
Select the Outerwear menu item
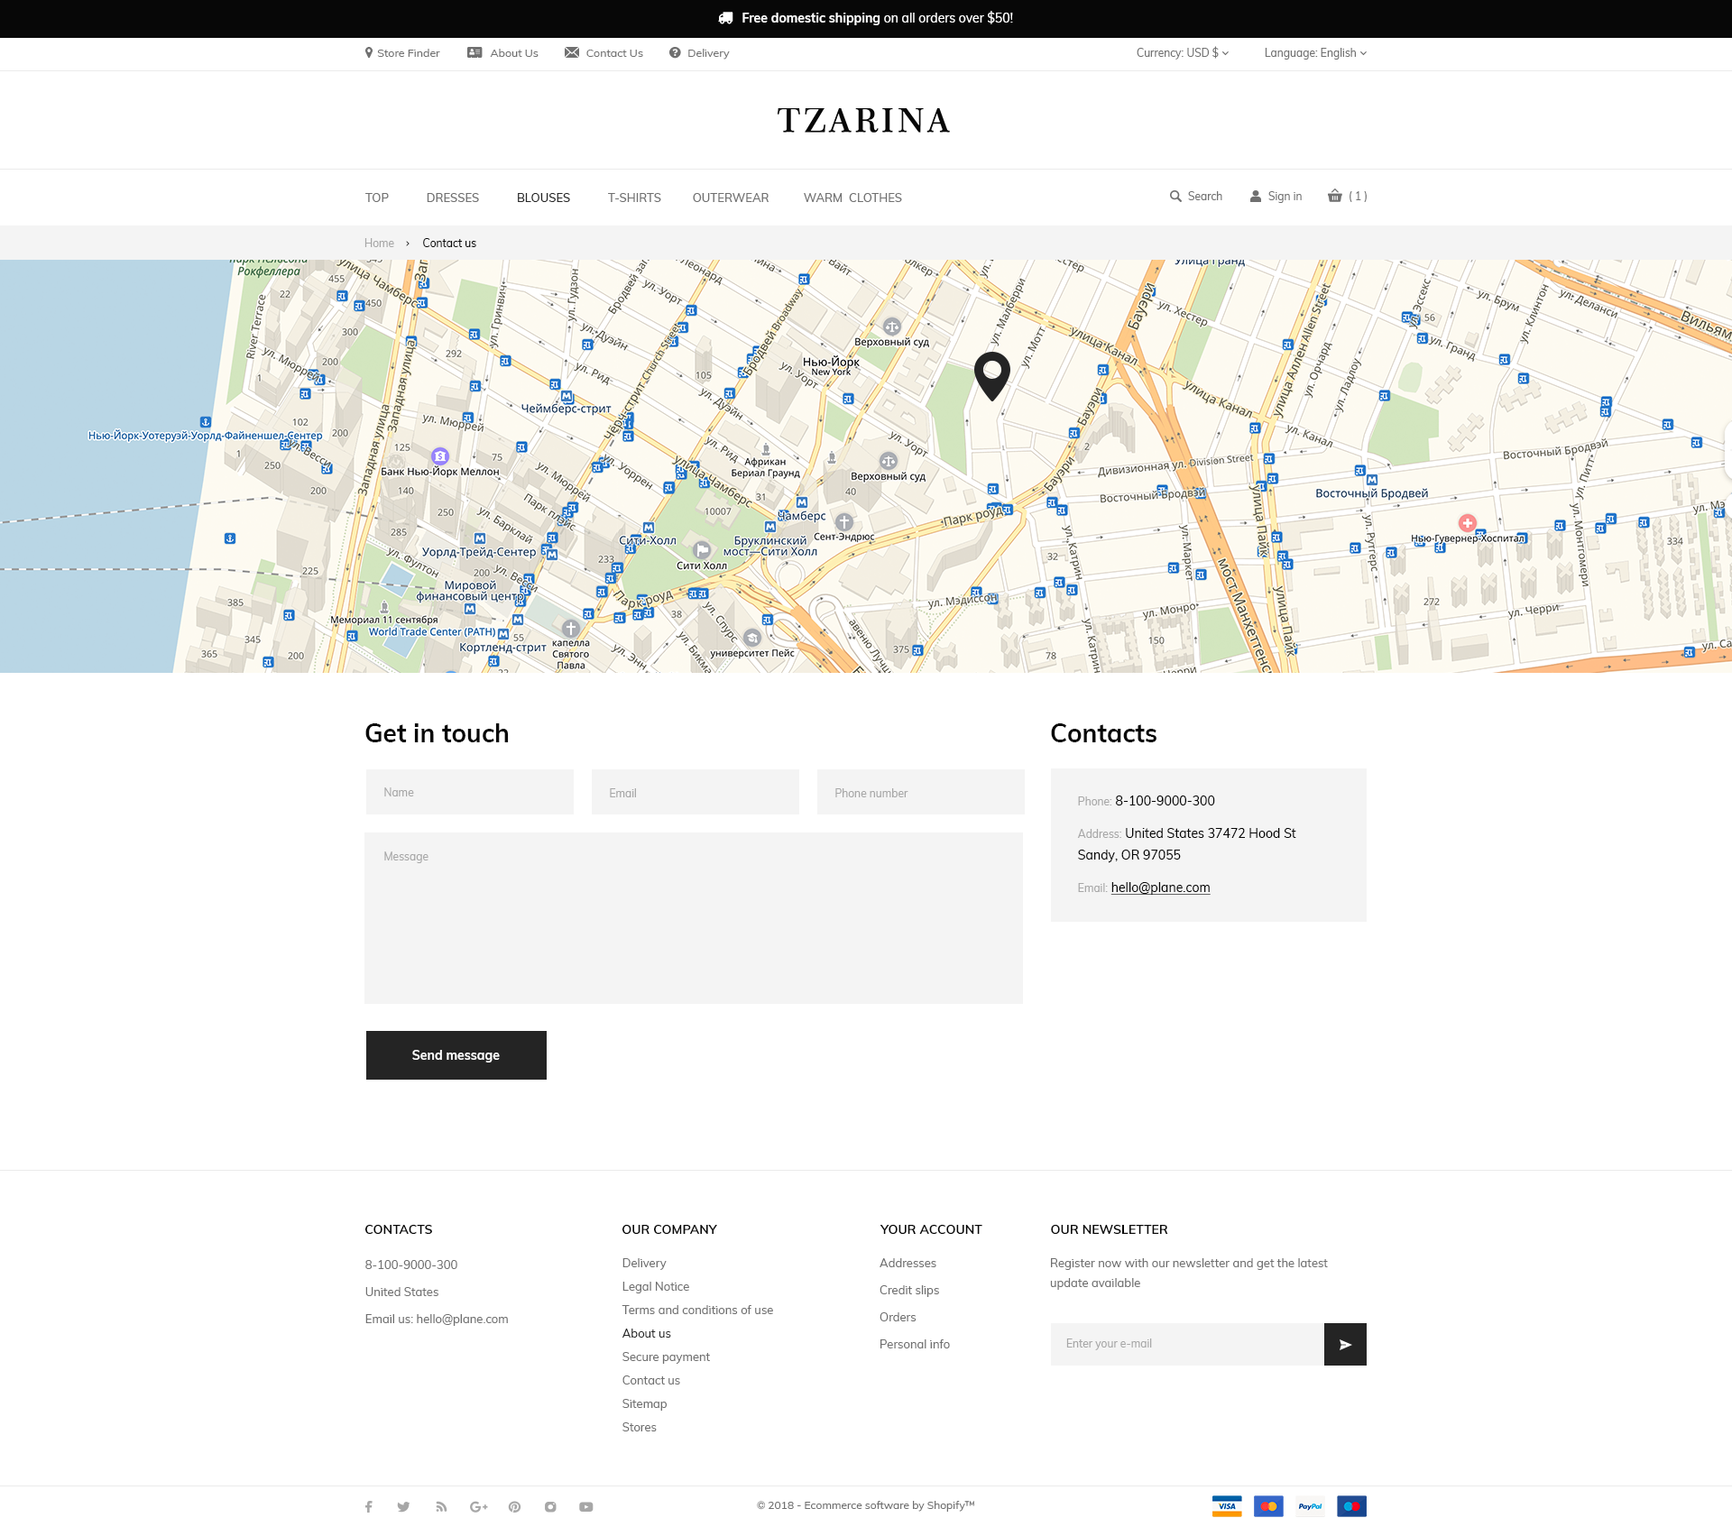(730, 198)
